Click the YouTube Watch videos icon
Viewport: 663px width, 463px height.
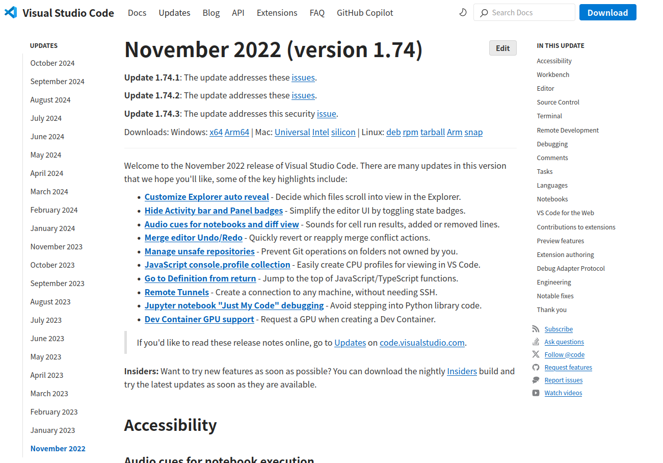pos(536,393)
